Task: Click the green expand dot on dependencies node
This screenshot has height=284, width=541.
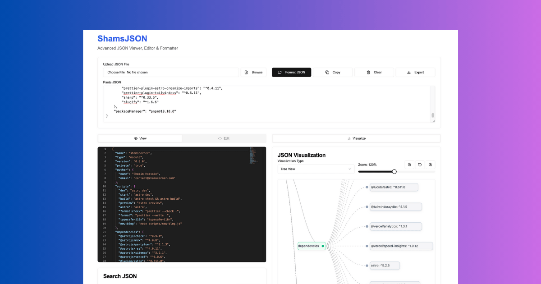Action: click(323, 246)
